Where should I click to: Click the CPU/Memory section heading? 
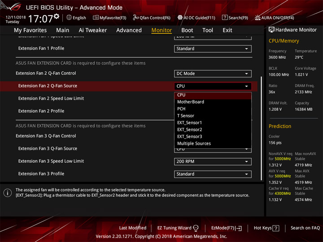coord(284,41)
